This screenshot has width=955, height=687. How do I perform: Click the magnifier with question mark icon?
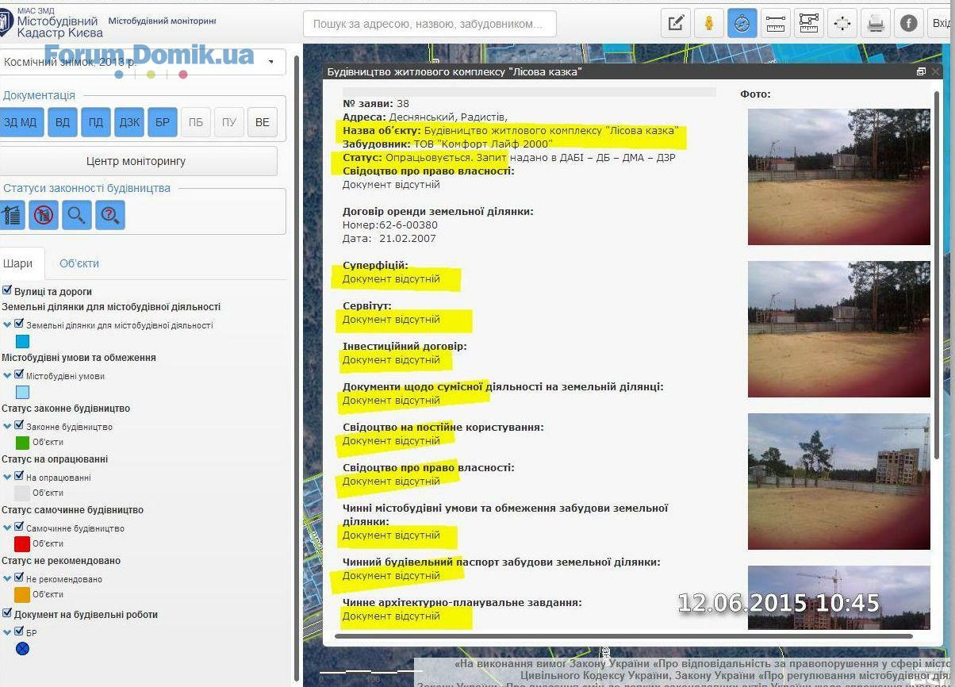click(110, 215)
